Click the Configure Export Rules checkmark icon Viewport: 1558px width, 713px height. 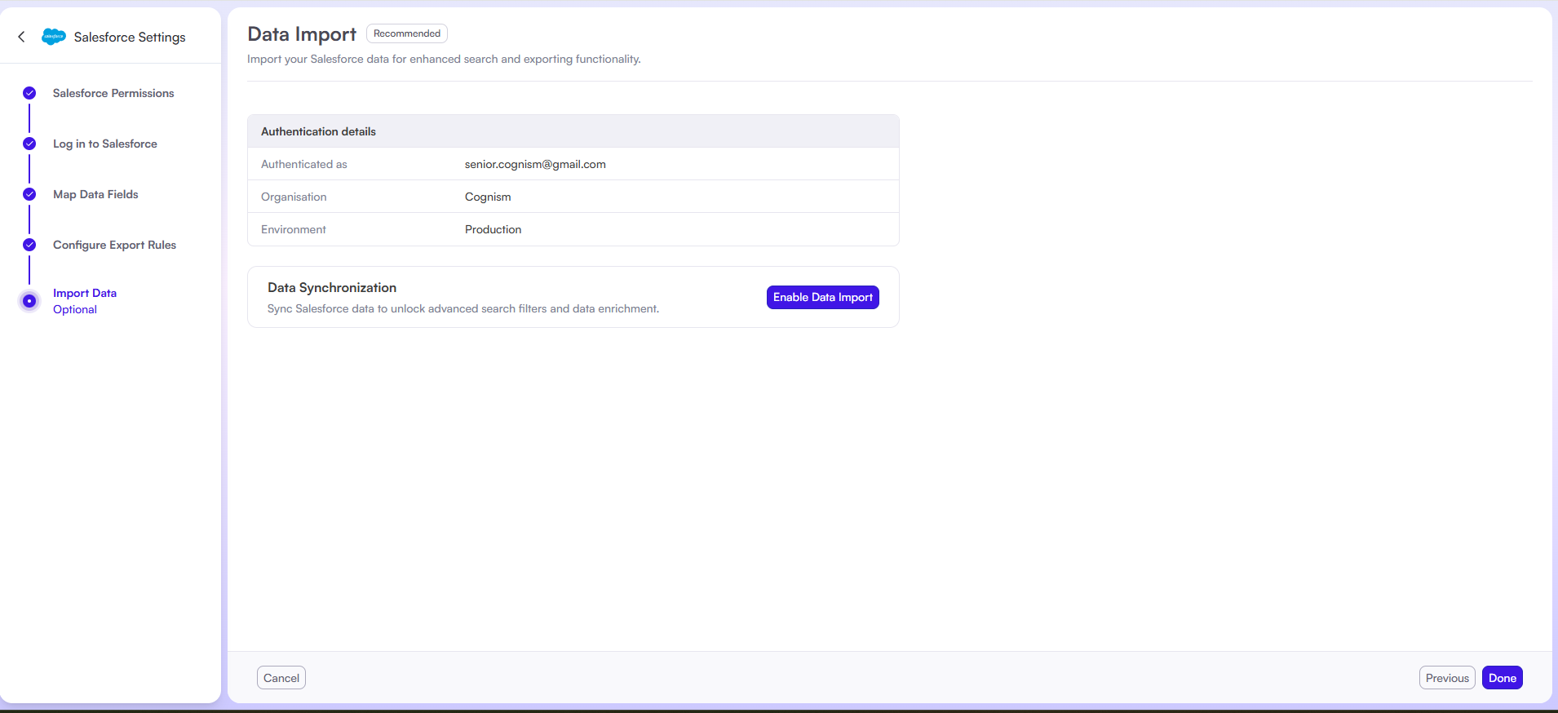29,245
